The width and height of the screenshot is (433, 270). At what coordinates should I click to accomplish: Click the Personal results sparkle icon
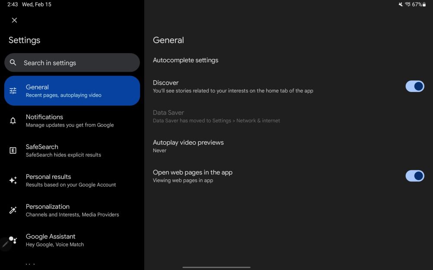[x=13, y=181]
